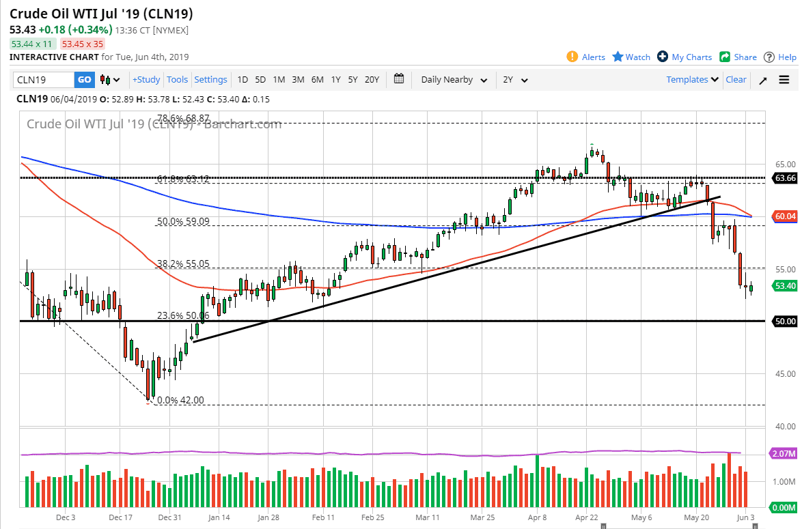Click the Watch star icon
The height and width of the screenshot is (529, 802).
coord(618,57)
